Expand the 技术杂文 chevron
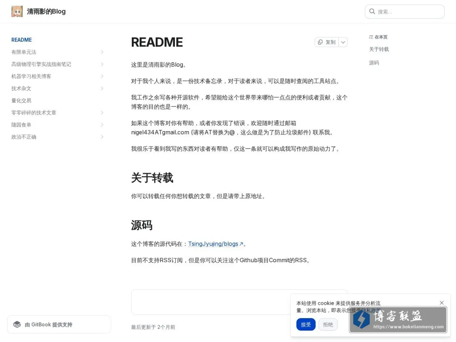 pos(102,89)
